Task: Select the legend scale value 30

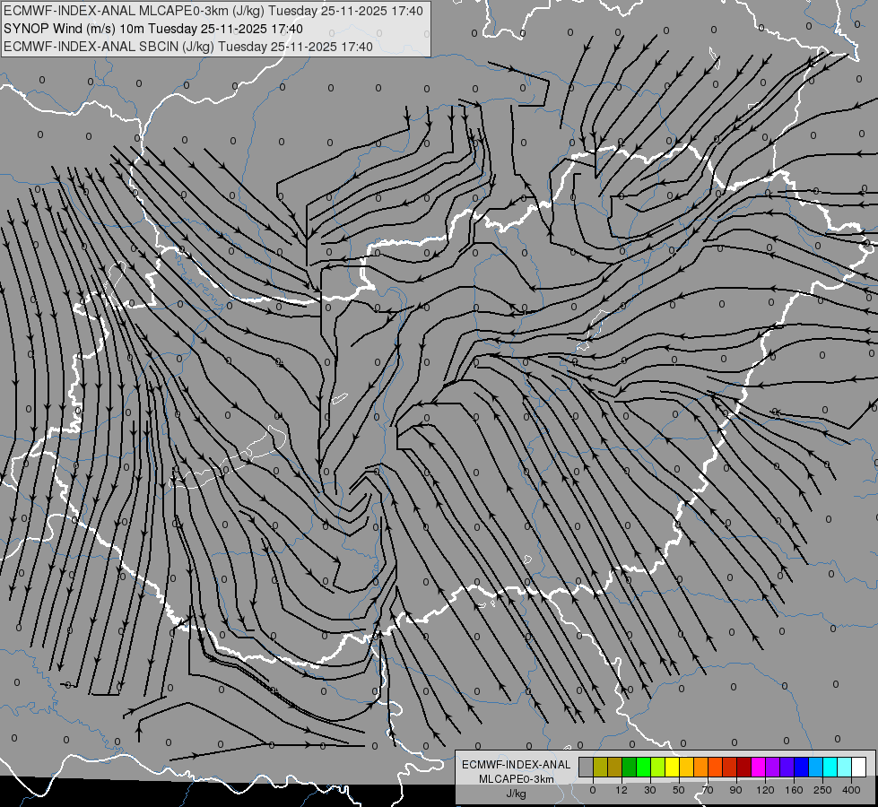Action: pos(650,791)
